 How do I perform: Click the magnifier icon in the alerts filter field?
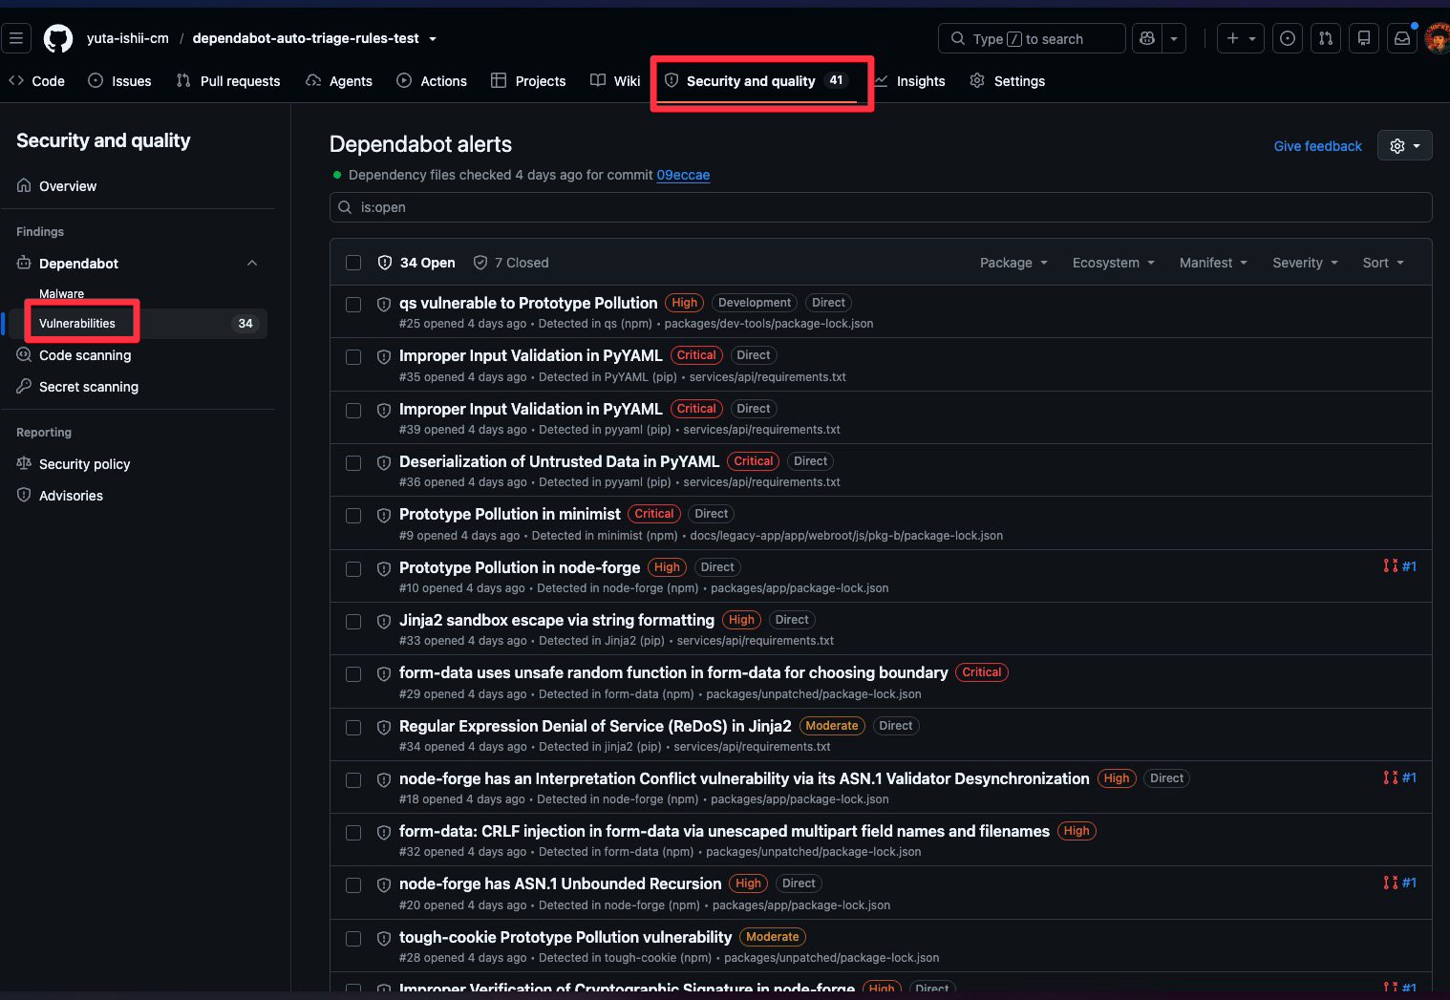[345, 207]
